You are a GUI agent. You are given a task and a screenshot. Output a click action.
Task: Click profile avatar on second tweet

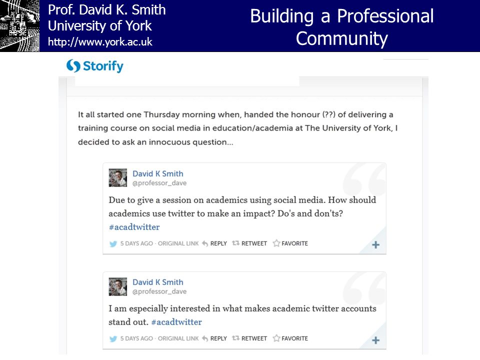118,286
